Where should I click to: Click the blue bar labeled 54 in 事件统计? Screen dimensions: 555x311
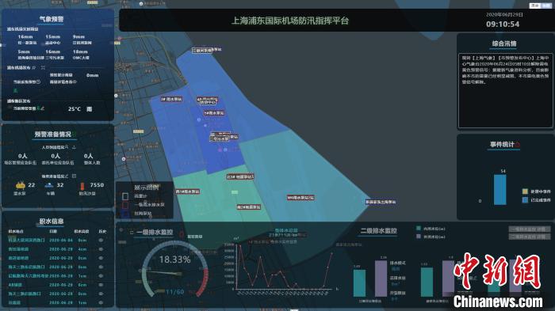coord(499,189)
